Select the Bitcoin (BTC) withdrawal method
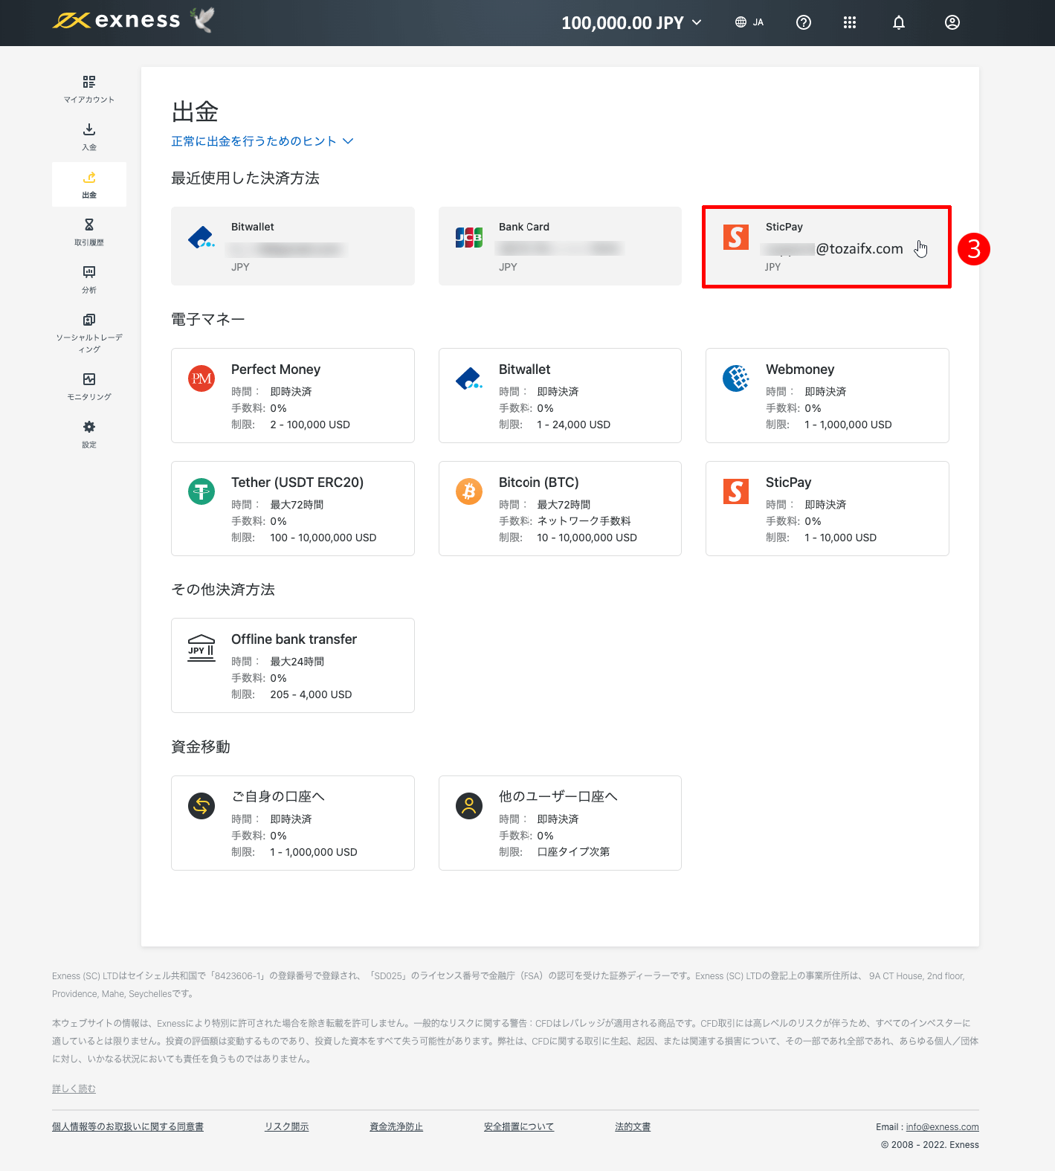1055x1171 pixels. pyautogui.click(x=560, y=509)
